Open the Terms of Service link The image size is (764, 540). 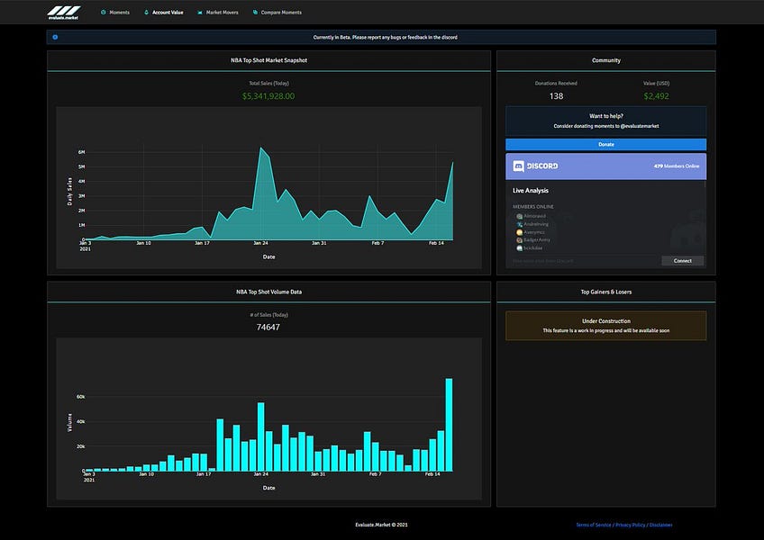tap(594, 525)
